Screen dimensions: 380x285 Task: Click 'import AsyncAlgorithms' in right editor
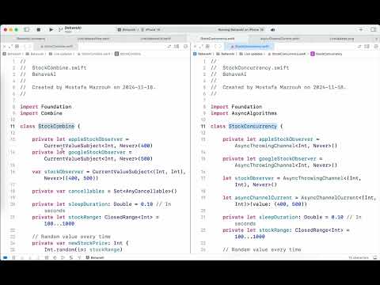pyautogui.click(x=244, y=113)
